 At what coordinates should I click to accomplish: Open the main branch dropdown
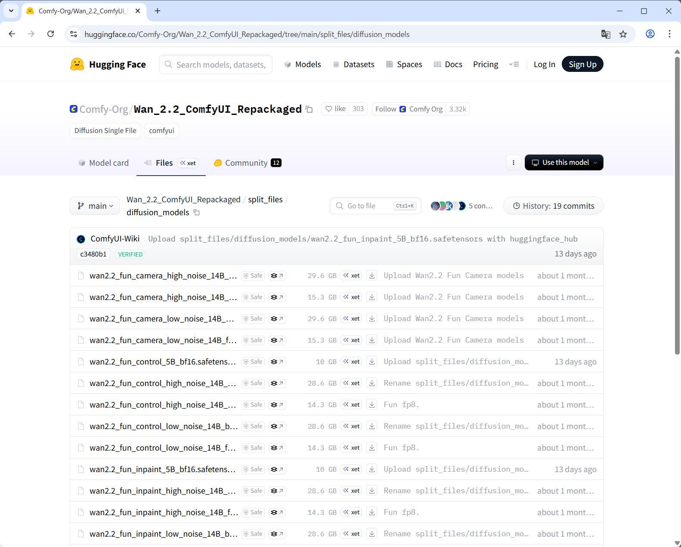pyautogui.click(x=95, y=206)
